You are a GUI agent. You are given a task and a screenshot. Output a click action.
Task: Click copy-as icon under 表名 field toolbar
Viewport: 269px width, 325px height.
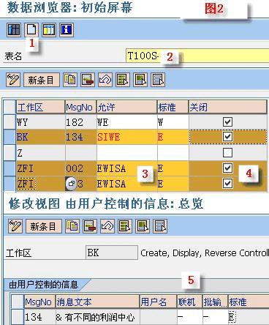pos(70,80)
